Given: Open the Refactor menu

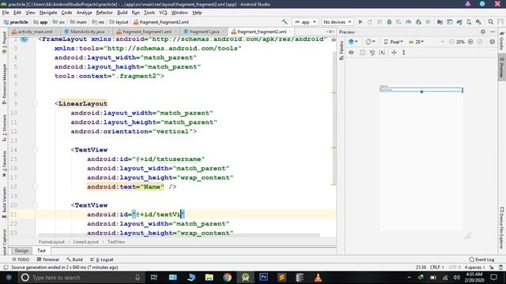Looking at the screenshot, I should [104, 13].
